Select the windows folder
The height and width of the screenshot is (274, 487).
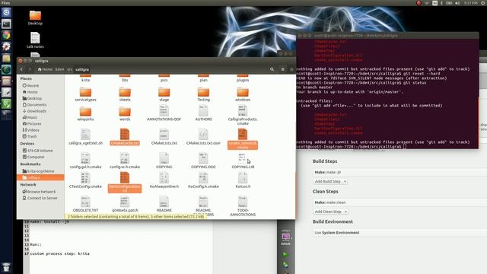(243, 94)
